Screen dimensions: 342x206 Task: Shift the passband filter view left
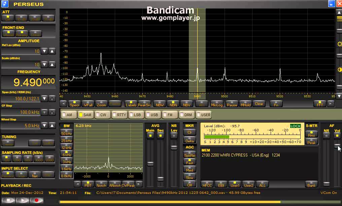click(x=77, y=184)
